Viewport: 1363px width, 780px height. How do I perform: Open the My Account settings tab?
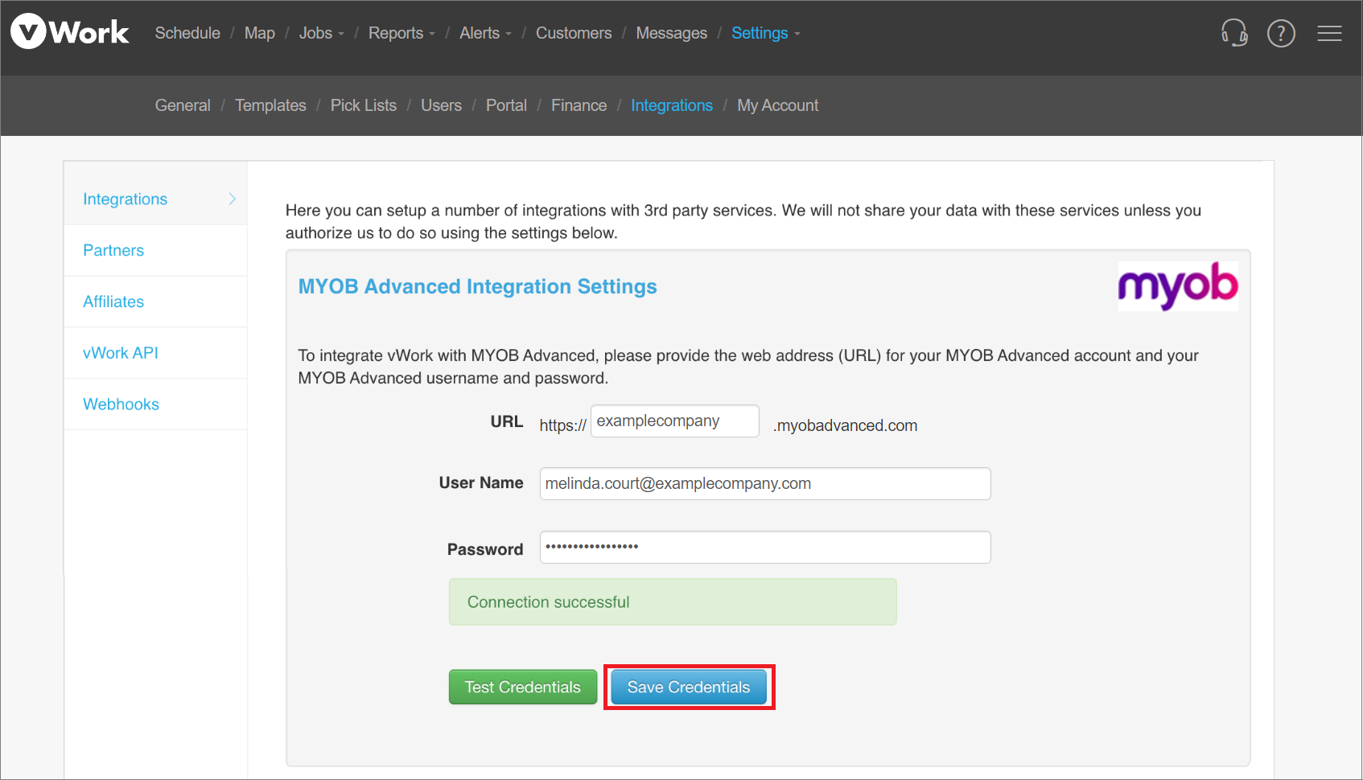click(x=777, y=105)
